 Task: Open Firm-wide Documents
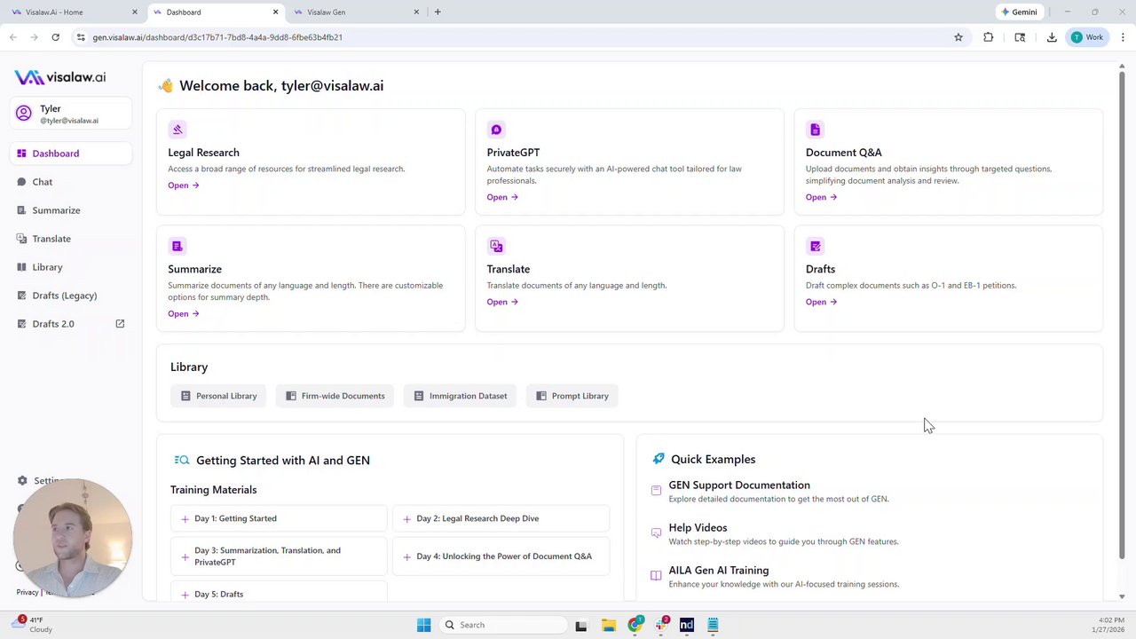tap(335, 396)
